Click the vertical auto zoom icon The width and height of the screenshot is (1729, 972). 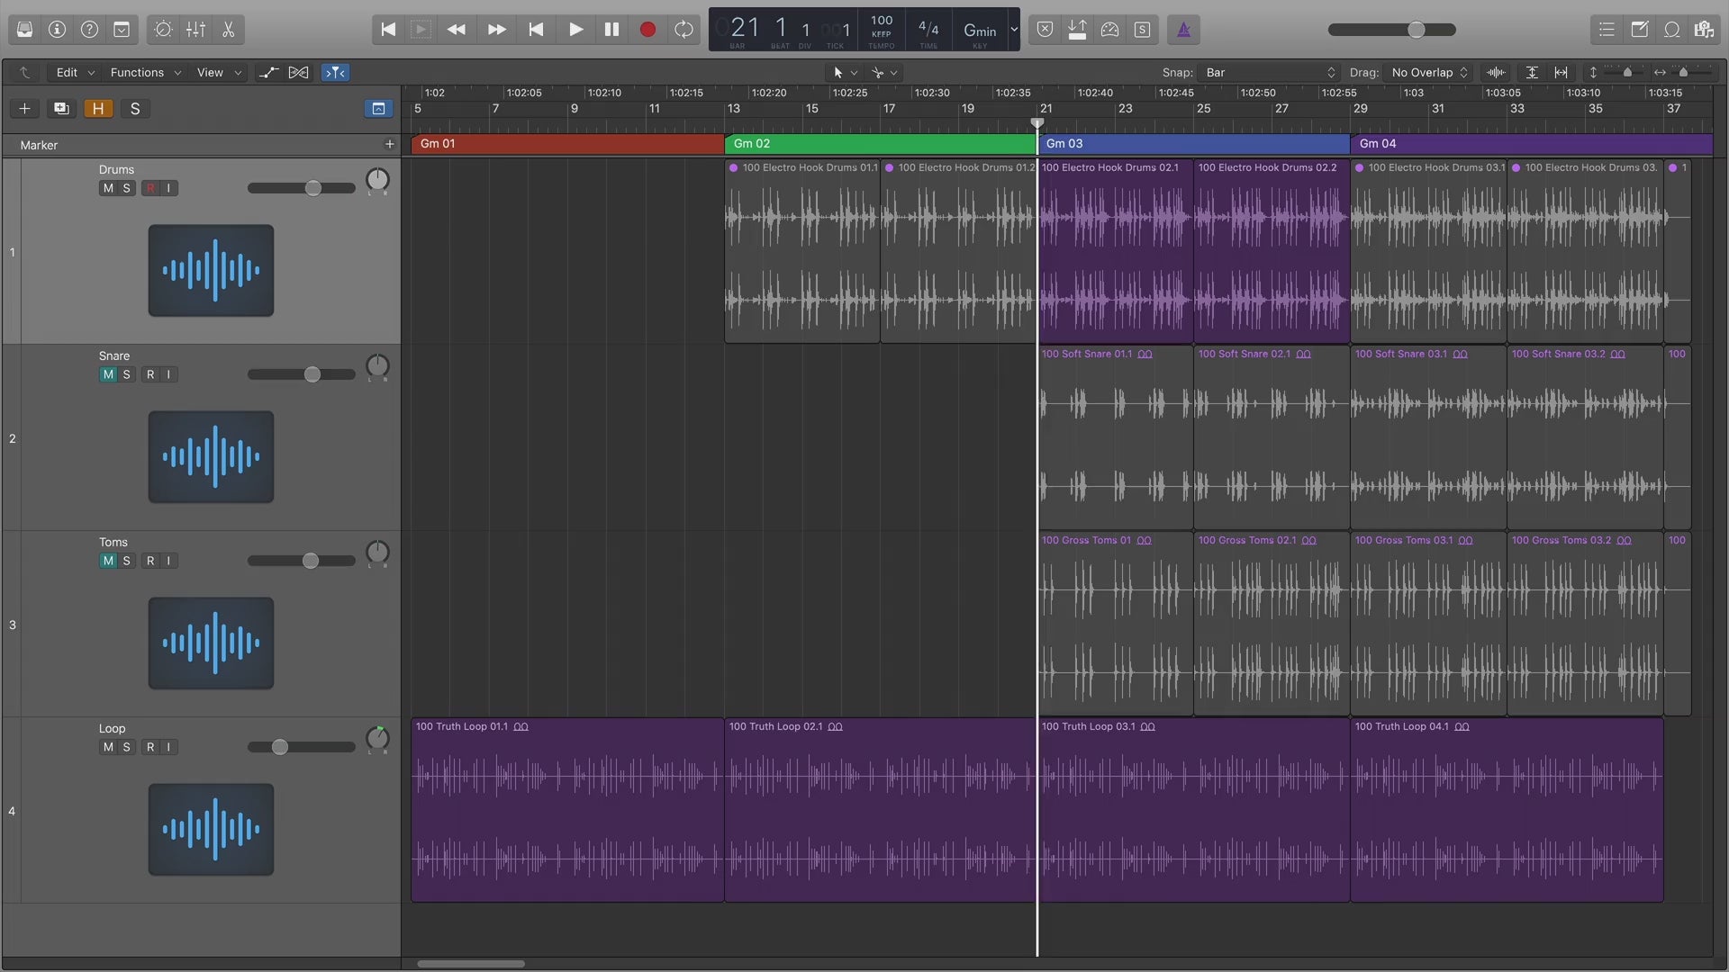(1531, 72)
